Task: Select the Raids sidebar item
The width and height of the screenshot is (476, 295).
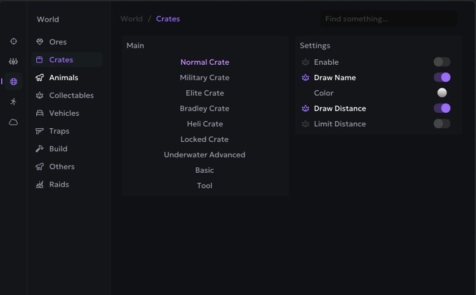Action: point(59,185)
